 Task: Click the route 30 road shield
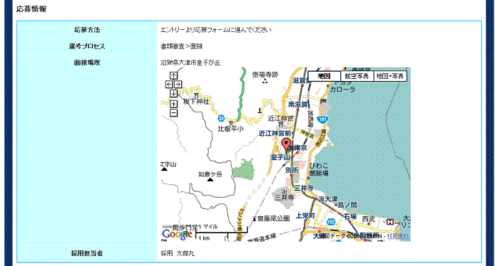pos(221,119)
